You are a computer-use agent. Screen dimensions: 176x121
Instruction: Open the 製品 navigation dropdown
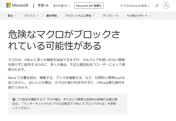click(12, 15)
